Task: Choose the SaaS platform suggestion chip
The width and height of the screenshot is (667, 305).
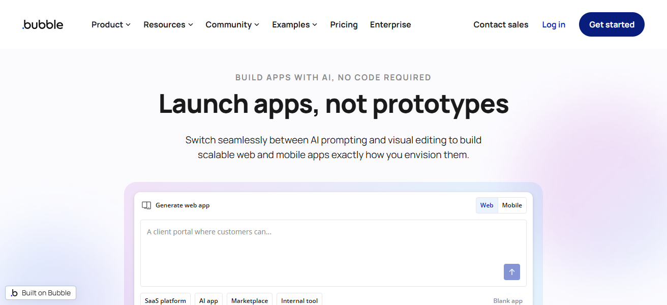Action: coord(165,300)
